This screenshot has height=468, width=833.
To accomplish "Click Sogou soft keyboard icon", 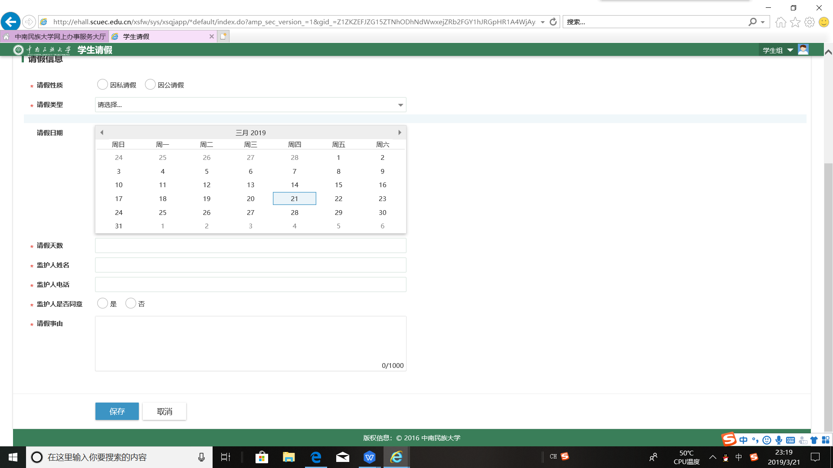I will click(x=790, y=440).
